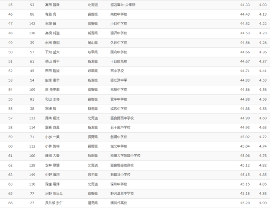The image size is (270, 208).
Task: Click school 野沢温泉中学校
Action: pyautogui.click(x=122, y=194)
